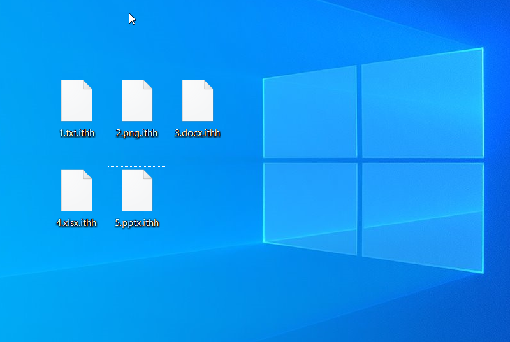Click the top-left pane of Windows logo

point(310,115)
